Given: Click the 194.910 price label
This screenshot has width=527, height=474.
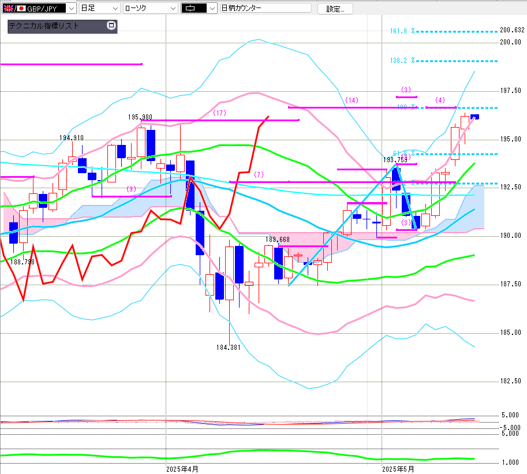Looking at the screenshot, I should pos(72,138).
